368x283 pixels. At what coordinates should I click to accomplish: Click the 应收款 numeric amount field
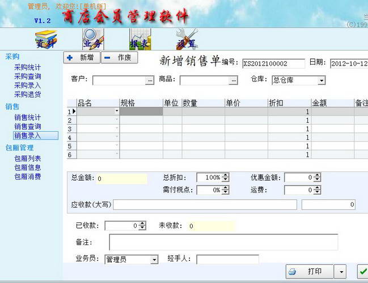coord(328,204)
